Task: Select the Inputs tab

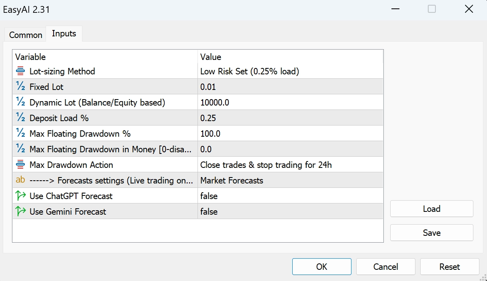Action: point(64,34)
